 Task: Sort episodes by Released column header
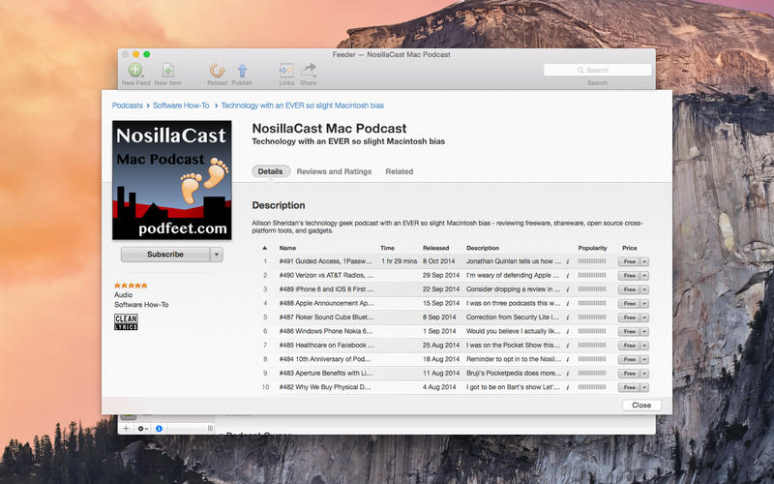(436, 248)
